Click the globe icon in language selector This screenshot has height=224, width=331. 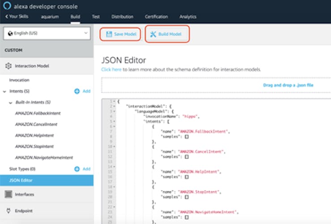tap(10, 34)
